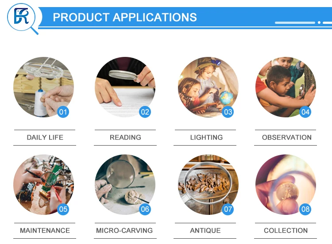Image resolution: width=332 pixels, height=244 pixels.
Task: Click the blue 02 number badge
Action: tap(145, 112)
